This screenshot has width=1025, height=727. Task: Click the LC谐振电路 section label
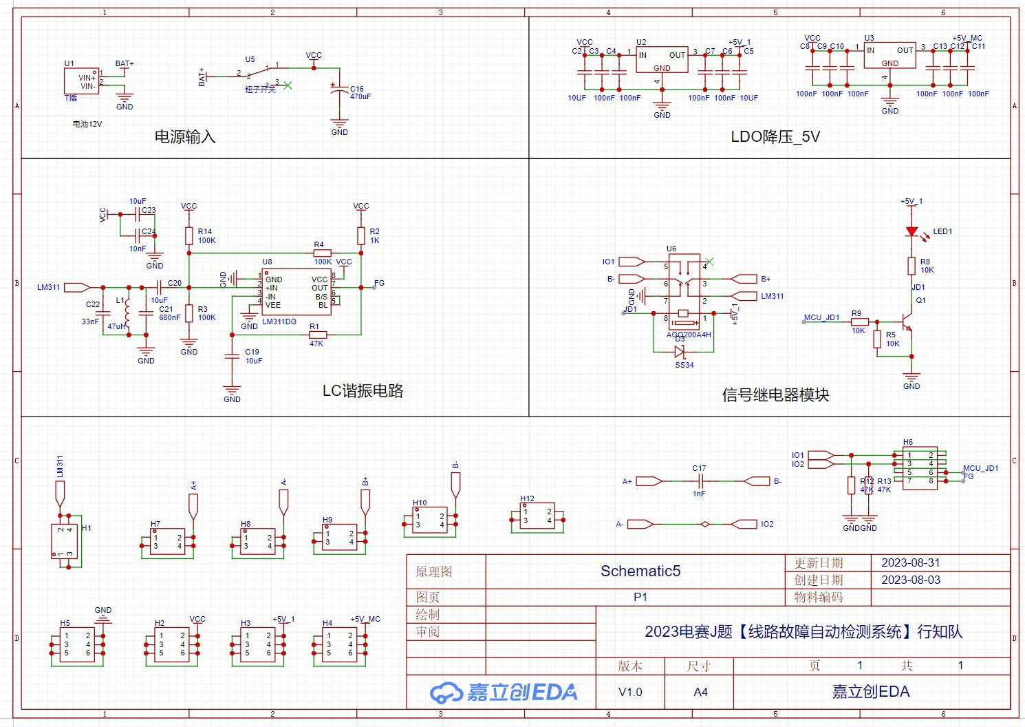(x=363, y=391)
